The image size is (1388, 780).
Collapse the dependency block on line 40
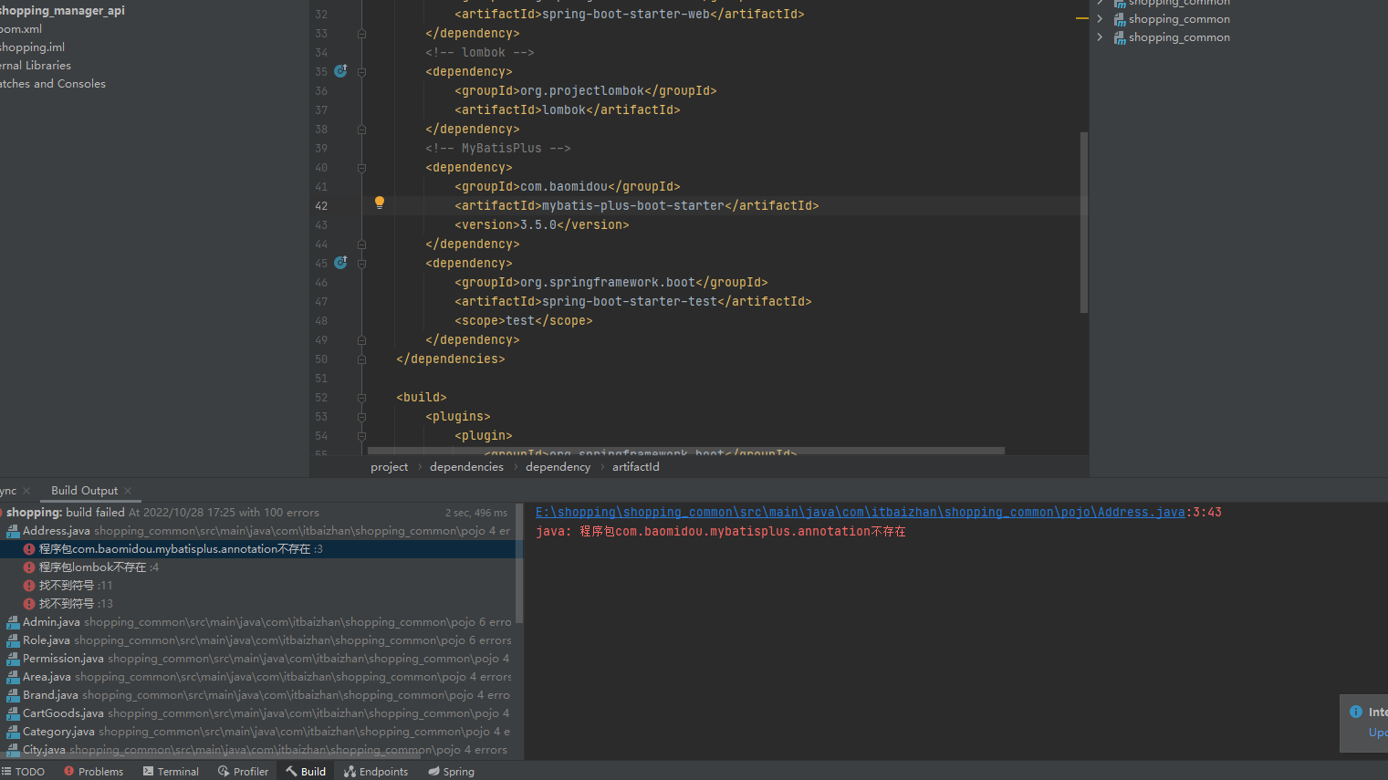[361, 168]
